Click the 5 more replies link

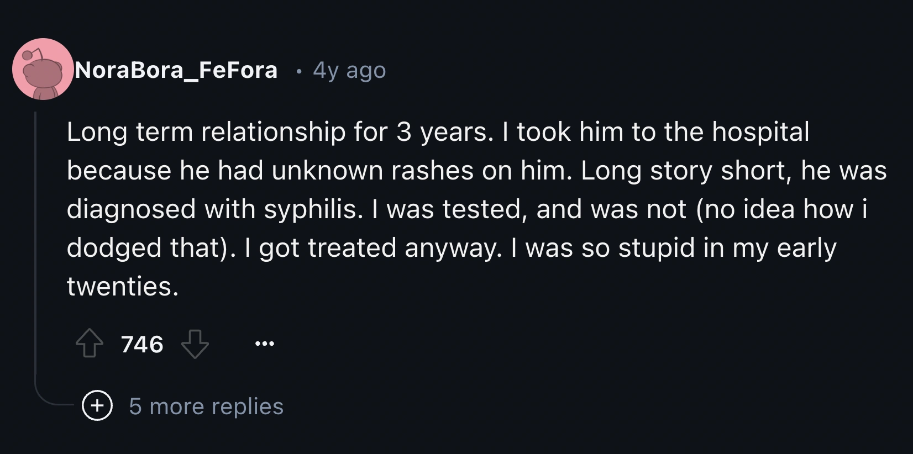(x=206, y=407)
